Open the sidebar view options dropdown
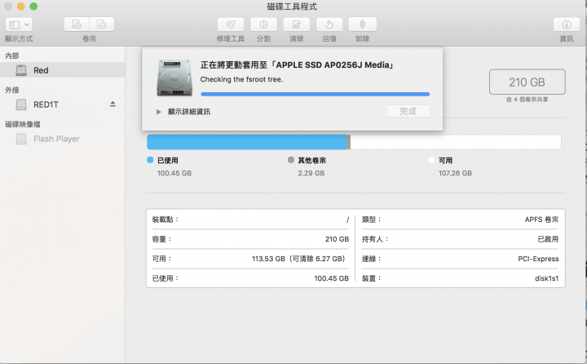 click(x=19, y=24)
